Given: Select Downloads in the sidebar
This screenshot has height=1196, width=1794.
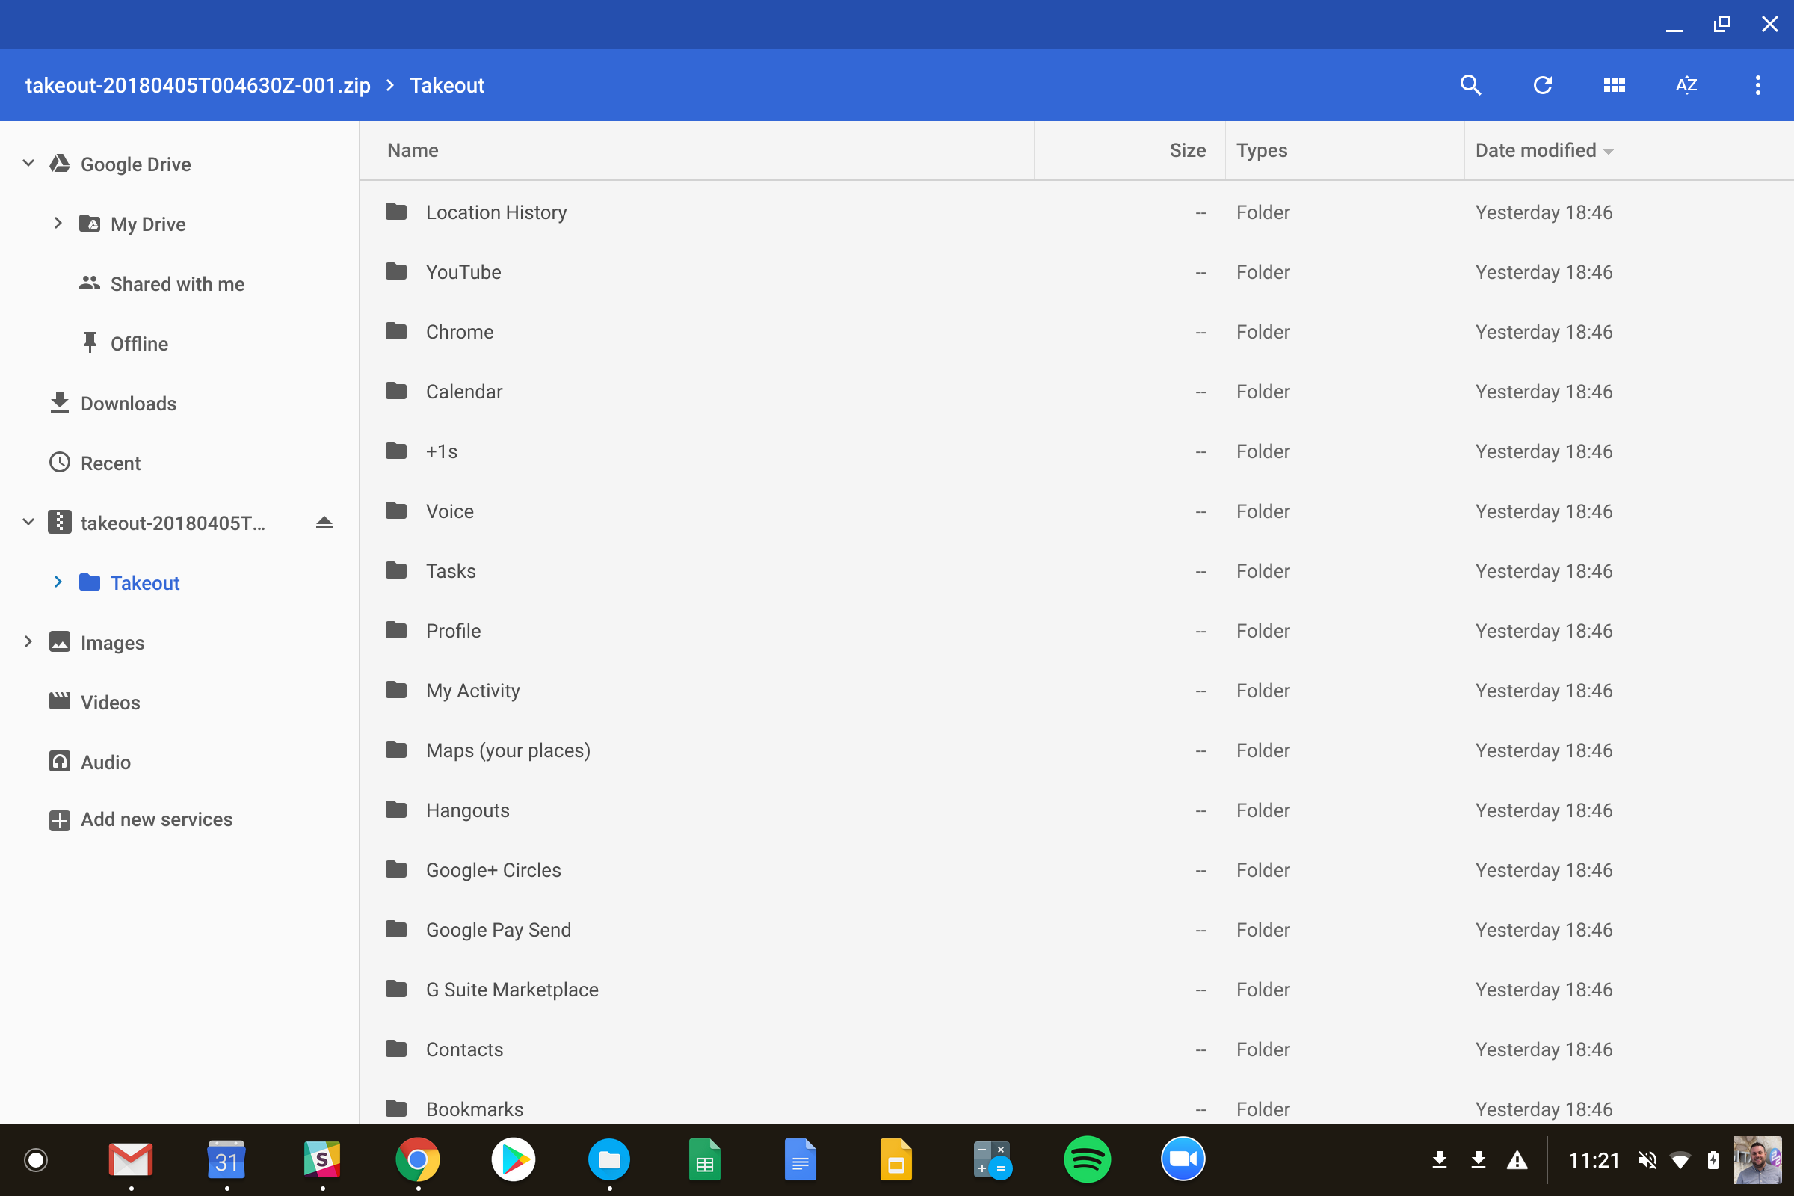Looking at the screenshot, I should tap(128, 404).
